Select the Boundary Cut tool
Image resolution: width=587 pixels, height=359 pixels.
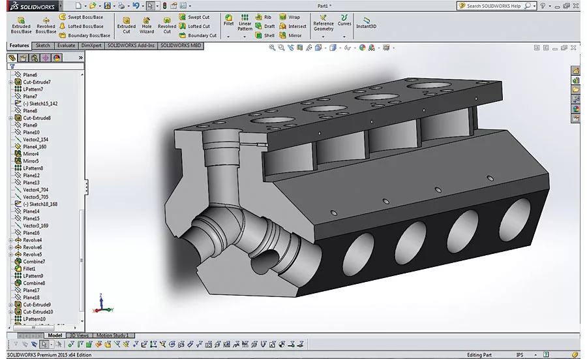click(x=198, y=35)
